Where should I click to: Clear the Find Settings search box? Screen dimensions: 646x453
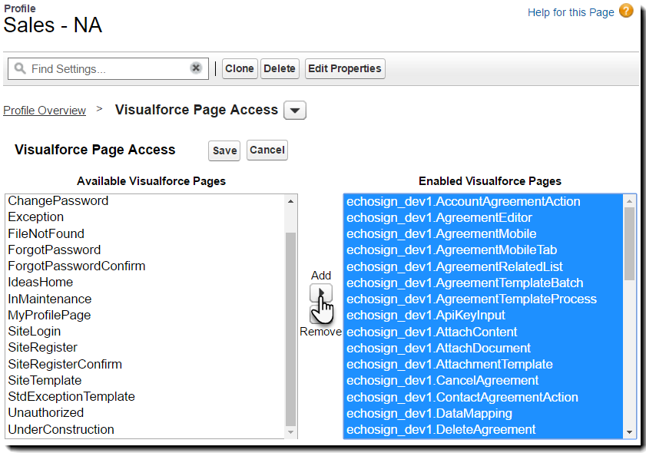(x=196, y=68)
